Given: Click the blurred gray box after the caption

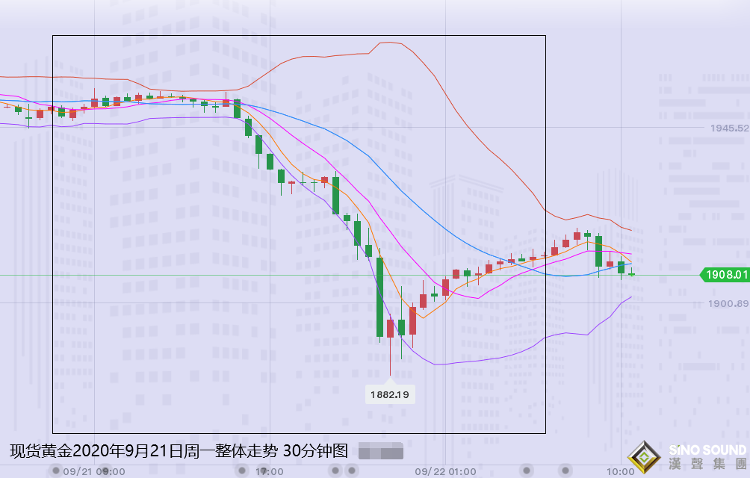Looking at the screenshot, I should [x=381, y=451].
